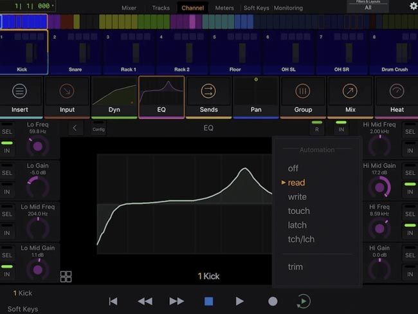Click the Config button
Screen dimensions: 418x314
coord(98,128)
